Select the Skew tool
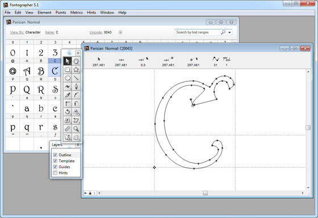Screen dimensions: 318x218 tap(76, 120)
